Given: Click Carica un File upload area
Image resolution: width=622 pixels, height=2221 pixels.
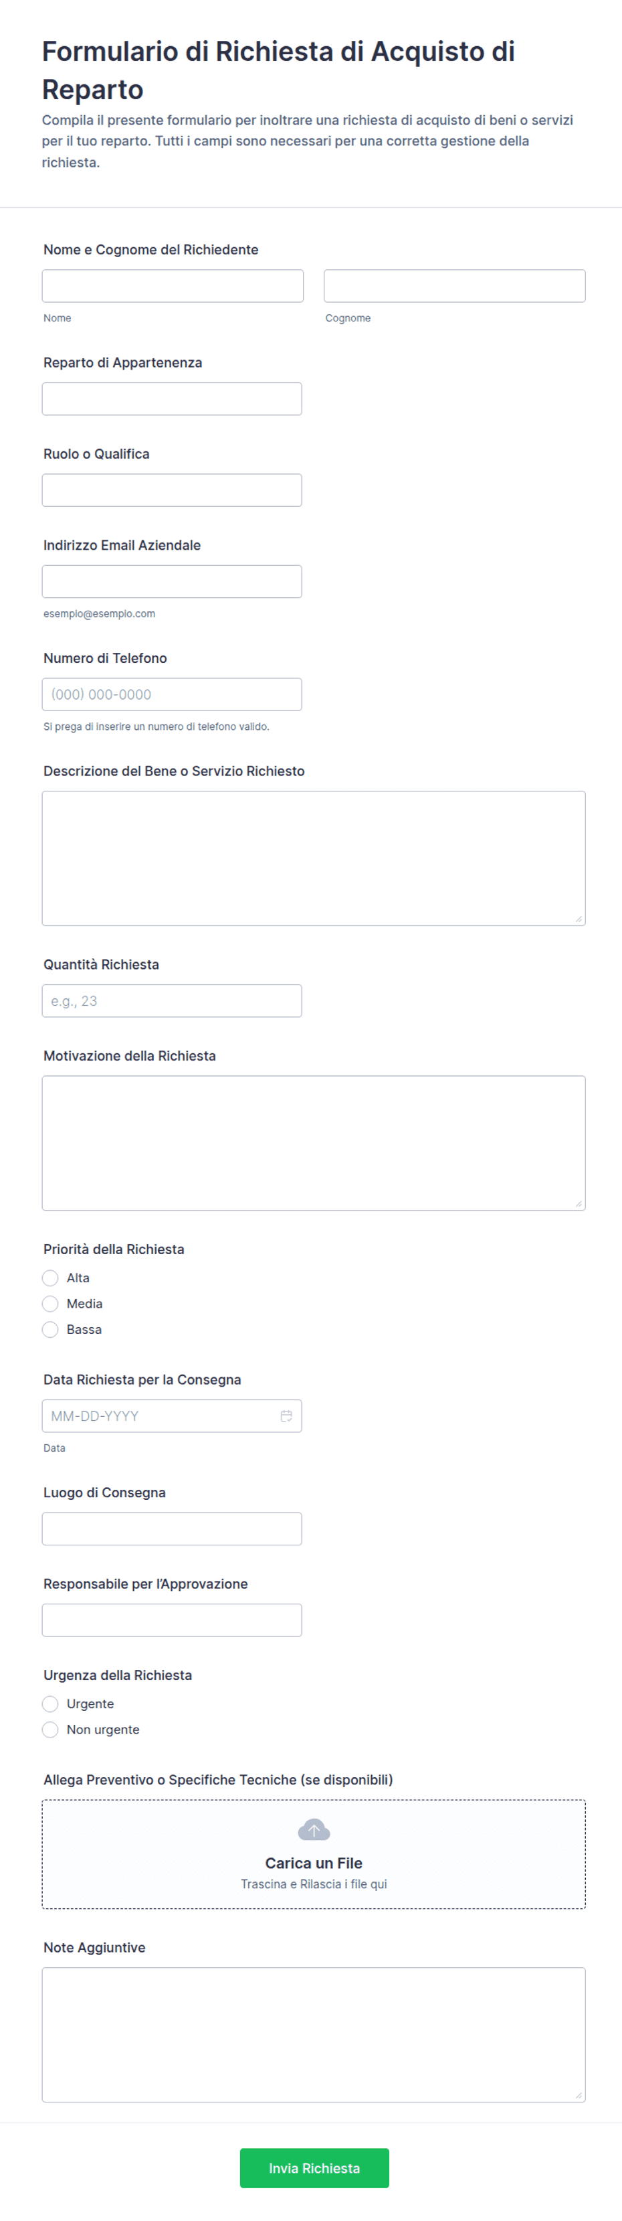Looking at the screenshot, I should pyautogui.click(x=314, y=1853).
